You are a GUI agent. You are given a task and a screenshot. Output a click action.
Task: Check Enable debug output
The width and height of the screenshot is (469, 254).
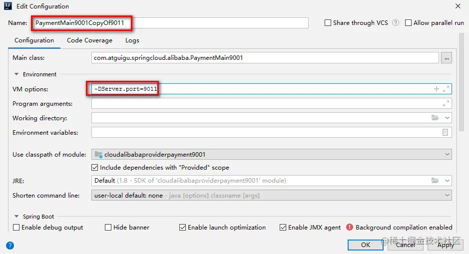pyautogui.click(x=16, y=228)
